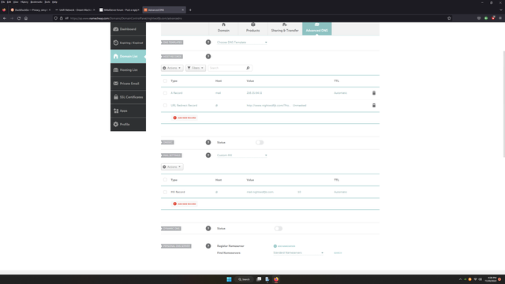Screen dimensions: 505x284
Task: Open Expiring / Expired in the sidebar
Action: 128,43
